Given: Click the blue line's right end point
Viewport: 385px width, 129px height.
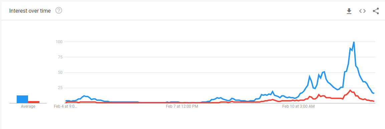Looking at the screenshot, I should 373,93.
